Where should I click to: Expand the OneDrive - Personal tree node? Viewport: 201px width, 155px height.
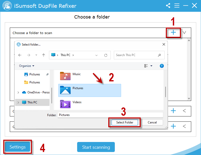tap(18, 92)
